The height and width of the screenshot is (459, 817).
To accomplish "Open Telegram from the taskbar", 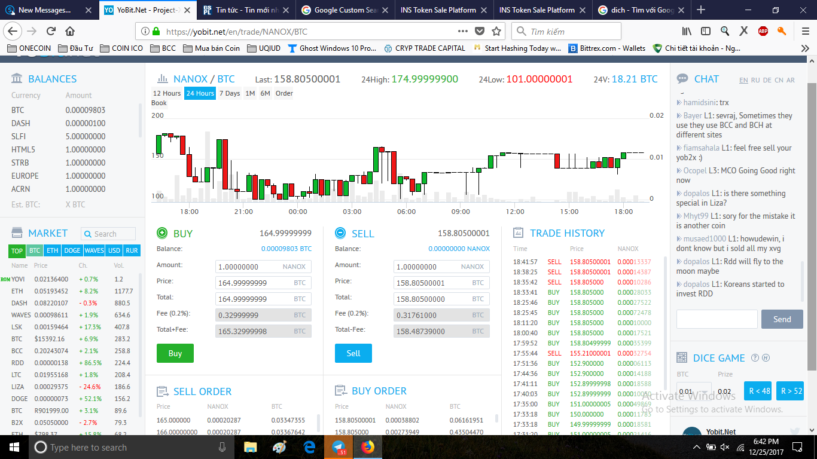I will tap(339, 446).
